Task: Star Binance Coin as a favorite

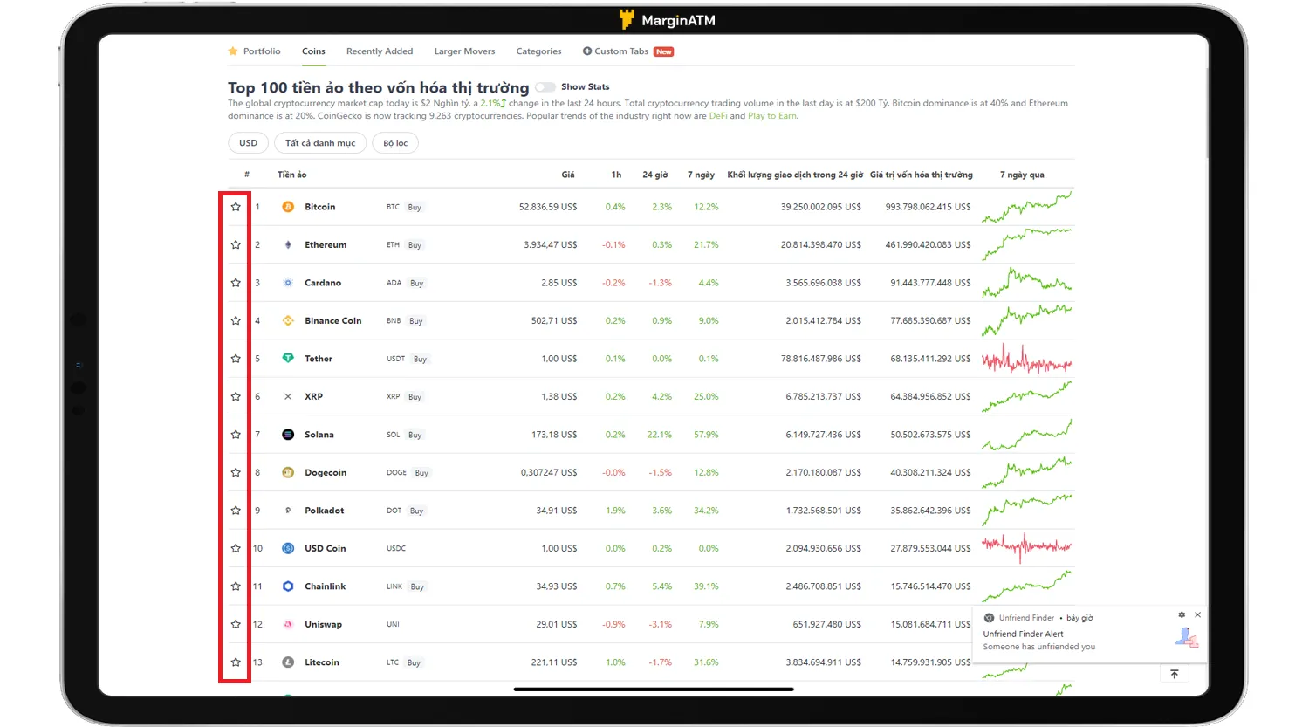Action: point(236,321)
